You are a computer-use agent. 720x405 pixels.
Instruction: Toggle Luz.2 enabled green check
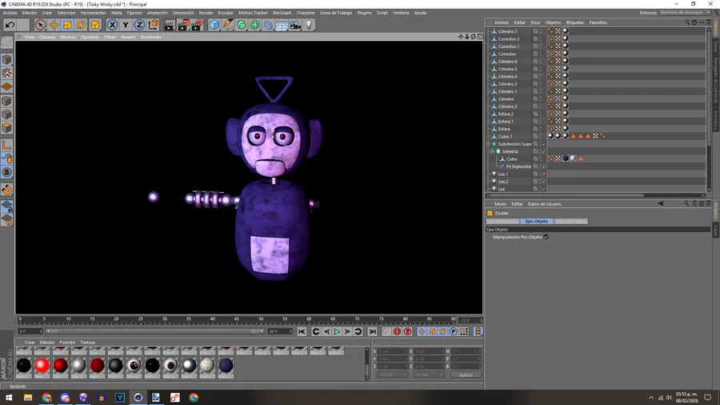544,182
